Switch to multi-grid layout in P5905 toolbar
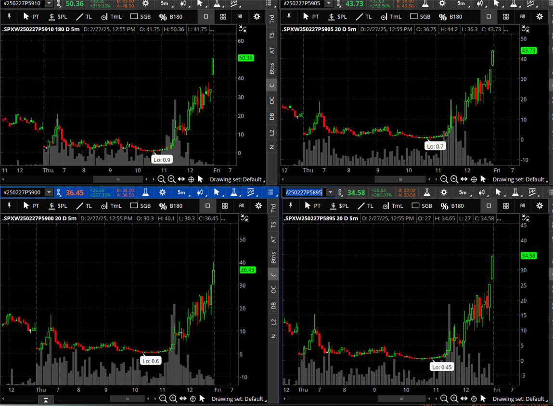Image resolution: width=553 pixels, height=406 pixels. pos(506,16)
